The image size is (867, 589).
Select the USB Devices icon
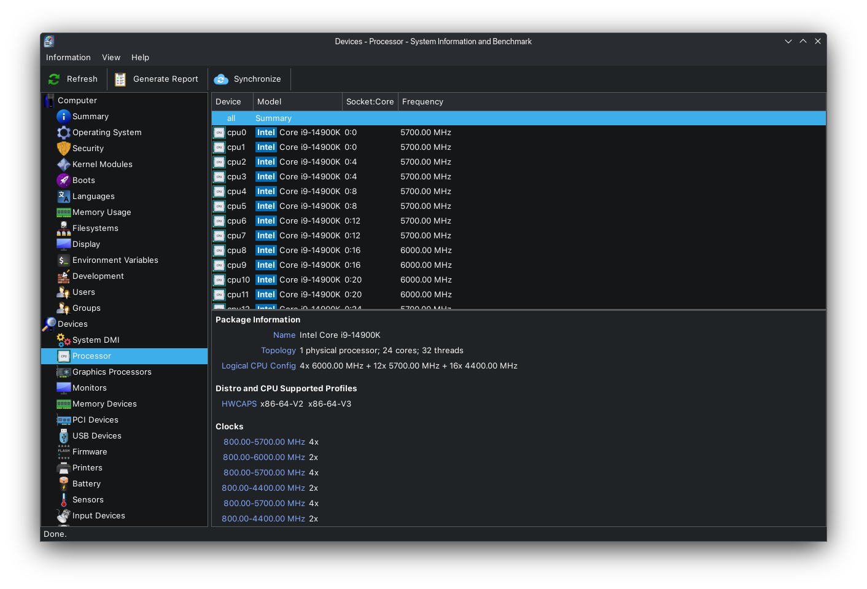[63, 436]
